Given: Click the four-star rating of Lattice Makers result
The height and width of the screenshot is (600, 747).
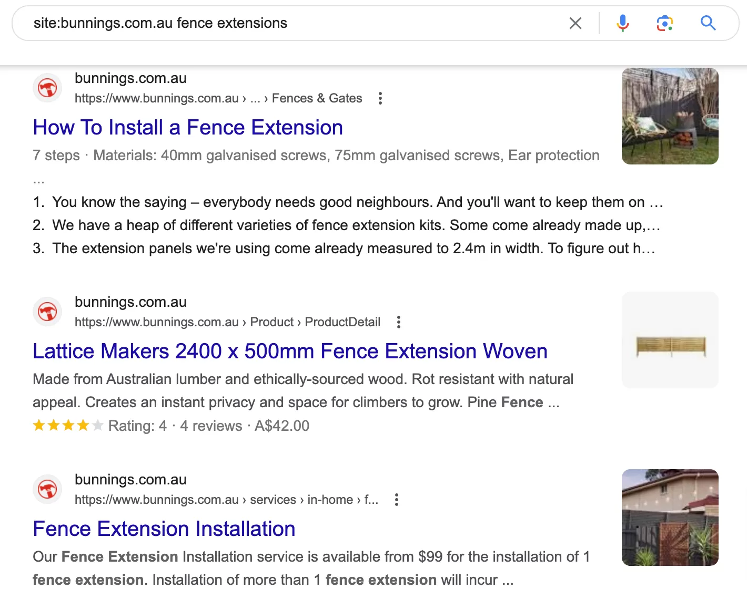Looking at the screenshot, I should [x=68, y=426].
